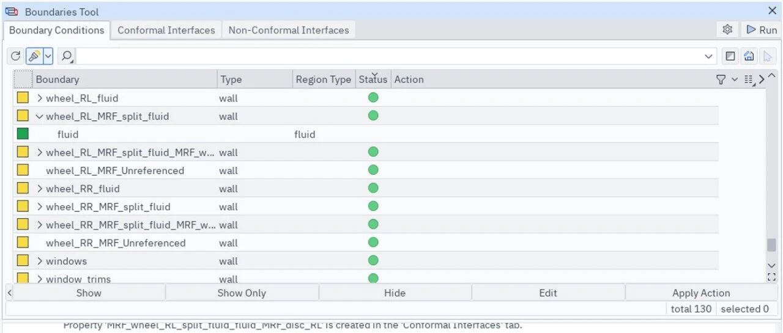Click the Action column header
Viewport: 783px width, 333px height.
pyautogui.click(x=409, y=79)
